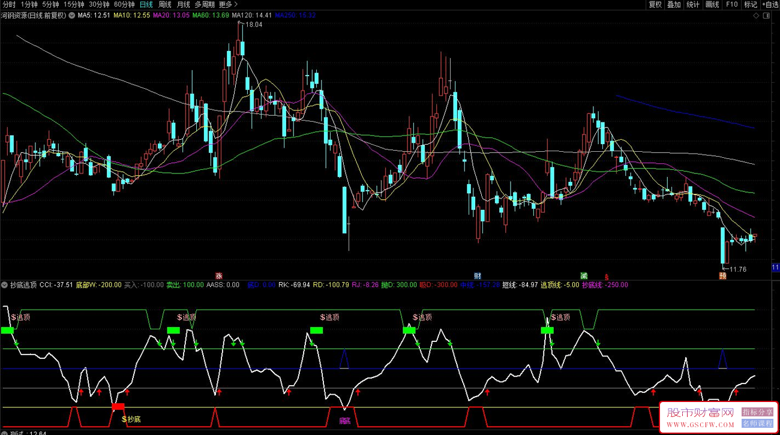This screenshot has width=780, height=435.
Task: Switch to the 周线 weekly tab
Action: coord(164,4)
